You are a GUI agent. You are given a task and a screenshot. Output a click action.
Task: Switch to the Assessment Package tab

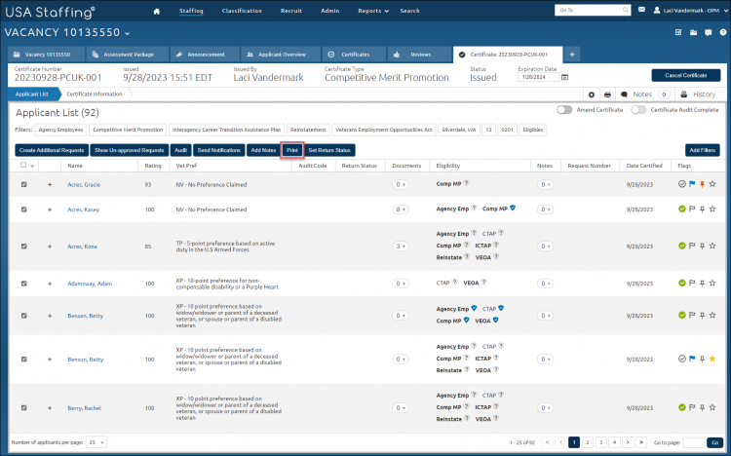coord(128,55)
